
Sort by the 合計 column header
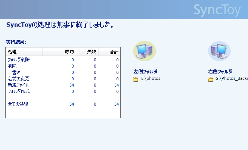(109, 52)
